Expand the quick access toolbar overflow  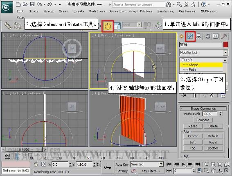(60, 4)
